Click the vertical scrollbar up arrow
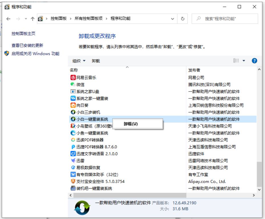 pyautogui.click(x=259, y=69)
